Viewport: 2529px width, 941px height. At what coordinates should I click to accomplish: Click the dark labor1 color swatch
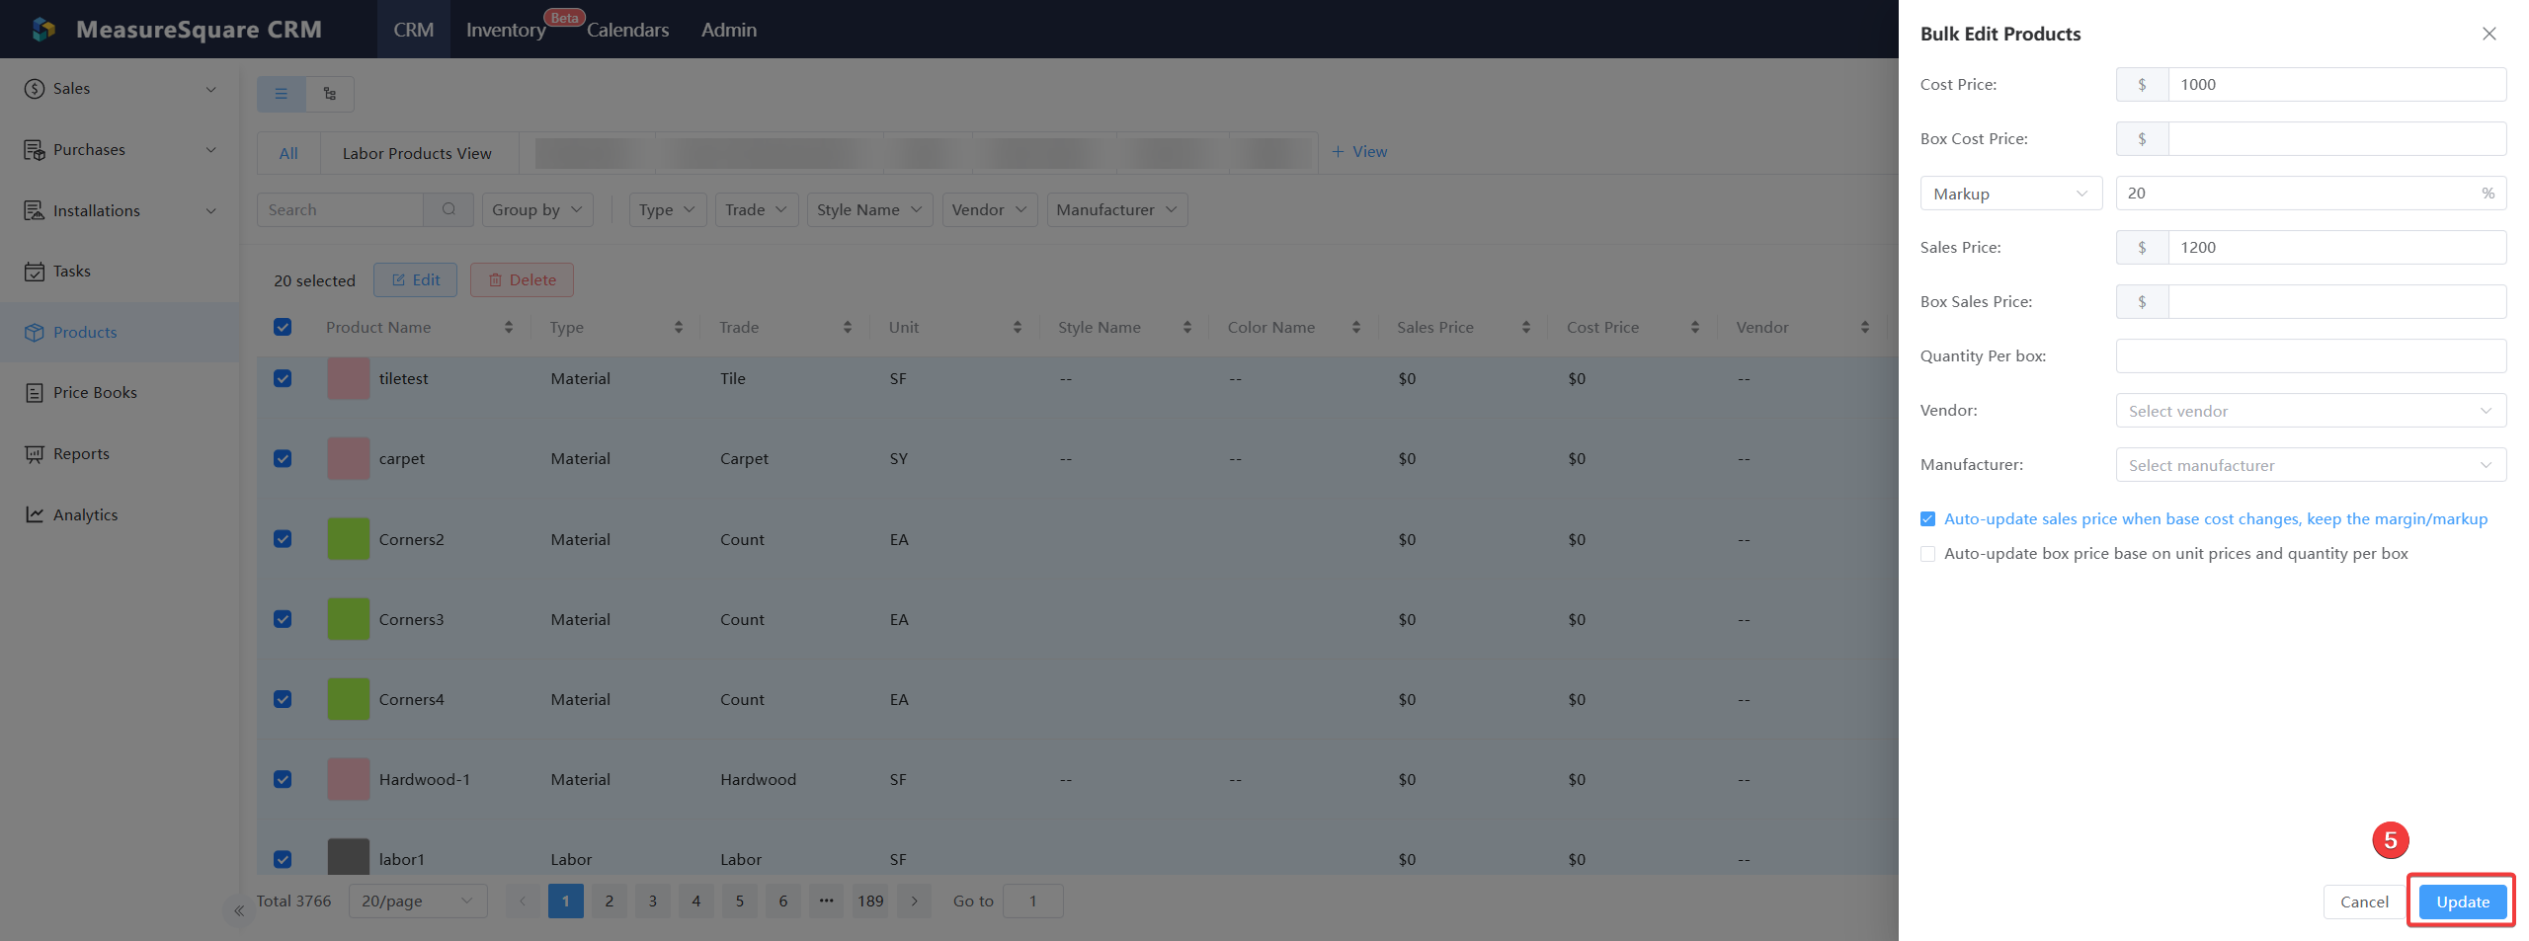pyautogui.click(x=349, y=857)
